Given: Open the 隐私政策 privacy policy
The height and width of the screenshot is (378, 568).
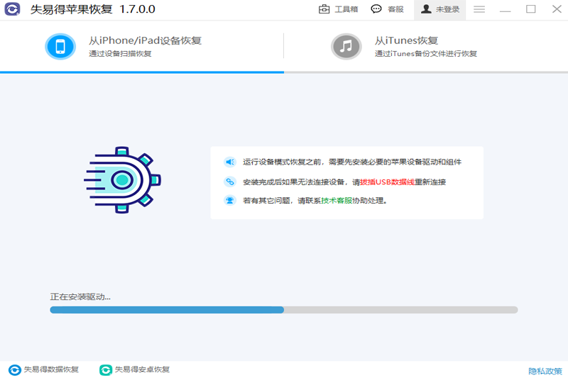Looking at the screenshot, I should point(545,371).
